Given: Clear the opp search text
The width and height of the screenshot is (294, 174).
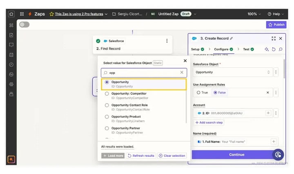Looking at the screenshot, I should pyautogui.click(x=182, y=72).
